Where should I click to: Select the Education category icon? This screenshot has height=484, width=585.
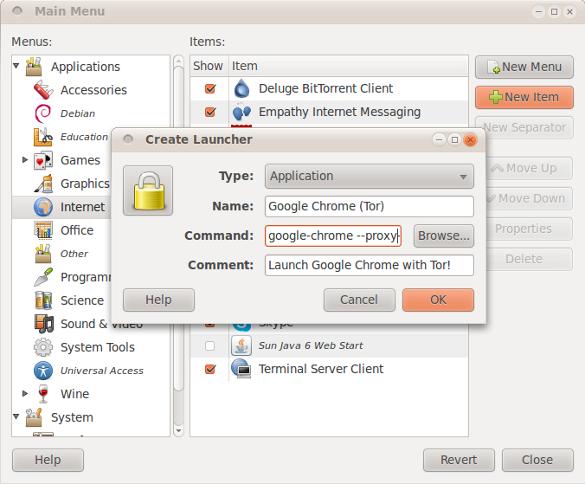(43, 137)
